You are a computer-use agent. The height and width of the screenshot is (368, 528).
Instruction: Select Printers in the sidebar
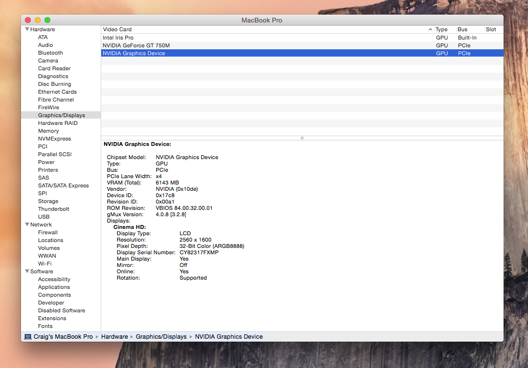point(48,170)
